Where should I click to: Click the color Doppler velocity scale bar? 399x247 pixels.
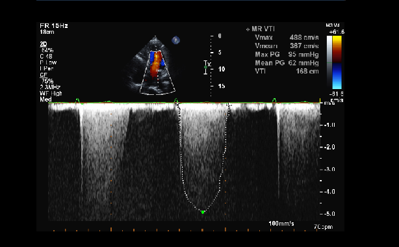click(x=337, y=62)
